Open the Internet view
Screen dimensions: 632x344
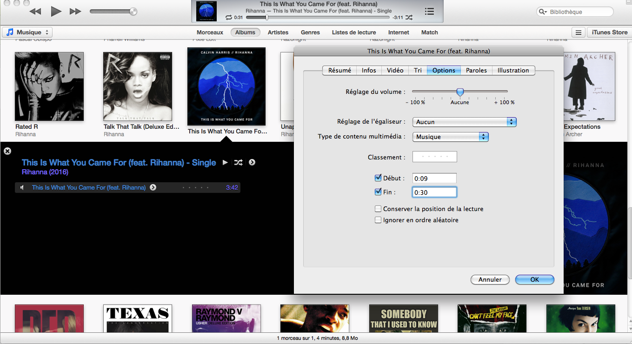[x=399, y=33]
